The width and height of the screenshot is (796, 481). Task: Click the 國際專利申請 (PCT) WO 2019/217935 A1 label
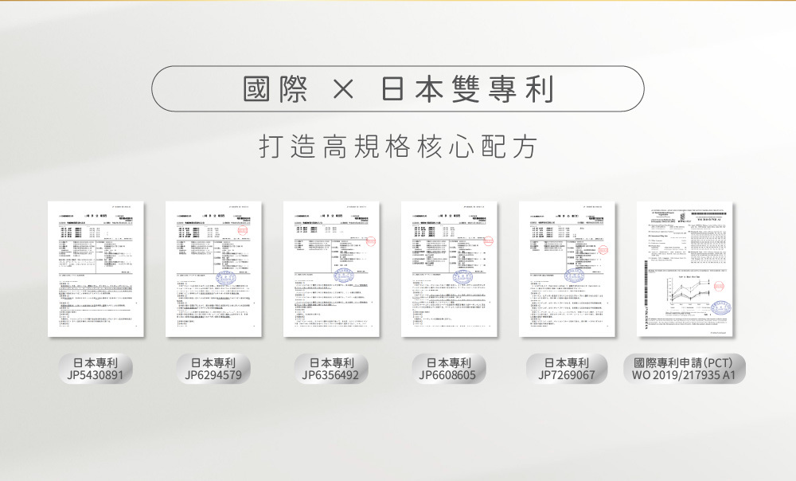[x=685, y=369]
